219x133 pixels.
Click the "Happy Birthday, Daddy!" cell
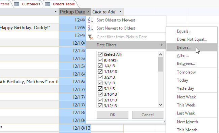pos(29,28)
